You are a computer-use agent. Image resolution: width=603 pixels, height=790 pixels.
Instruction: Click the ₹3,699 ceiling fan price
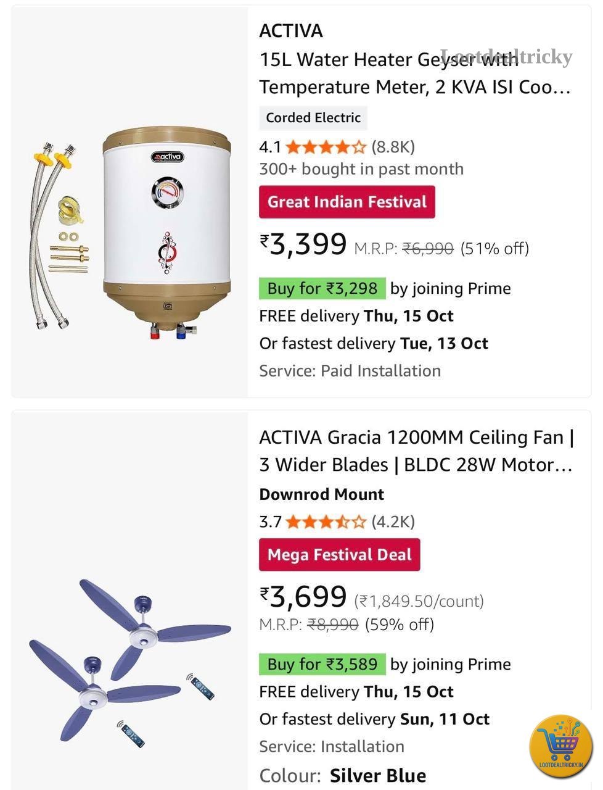coord(303,597)
